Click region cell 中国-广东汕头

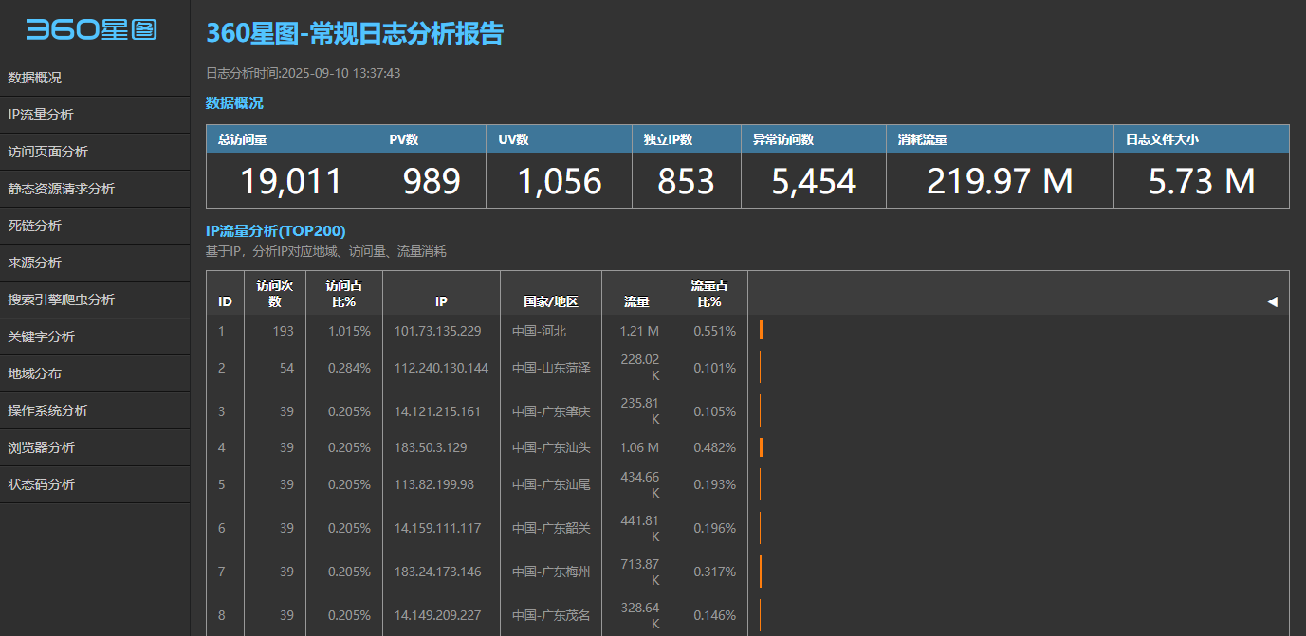click(x=551, y=447)
